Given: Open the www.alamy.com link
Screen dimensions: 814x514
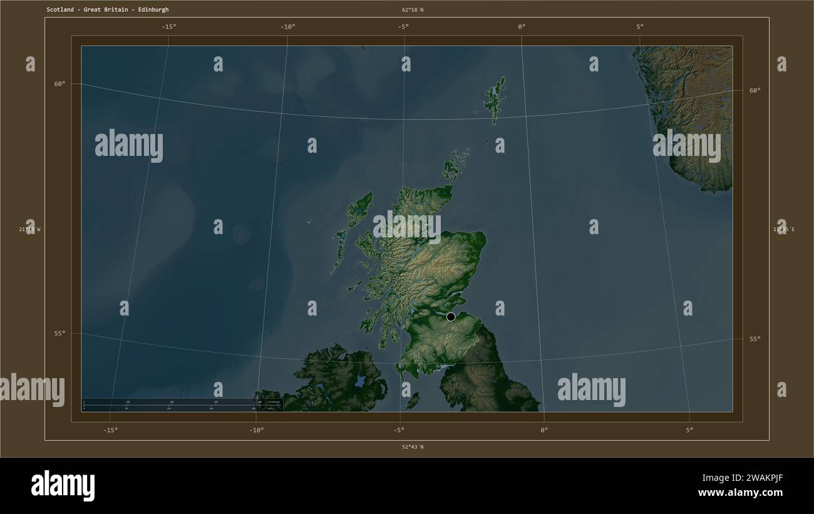Looking at the screenshot, I should point(741,493).
